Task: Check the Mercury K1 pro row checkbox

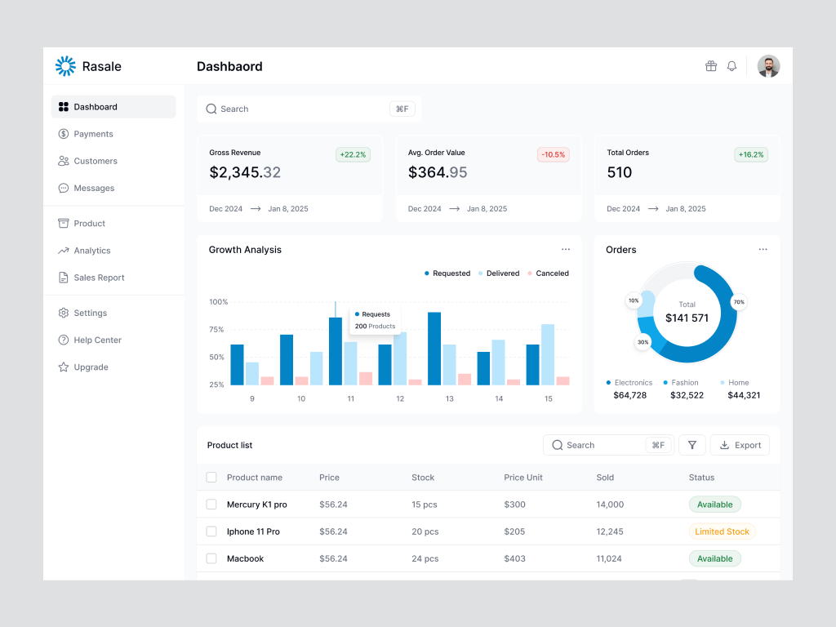Action: [210, 505]
